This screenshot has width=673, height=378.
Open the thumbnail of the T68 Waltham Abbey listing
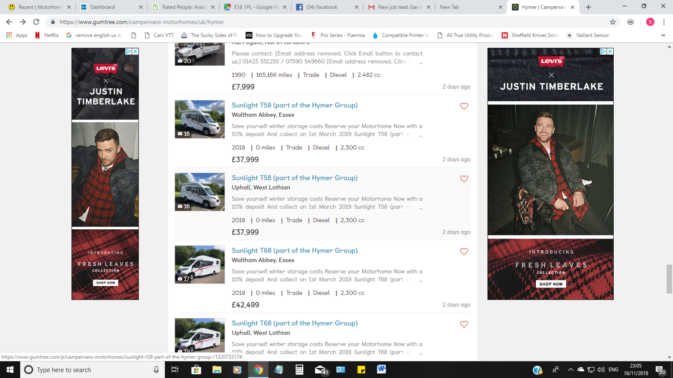coord(200,264)
